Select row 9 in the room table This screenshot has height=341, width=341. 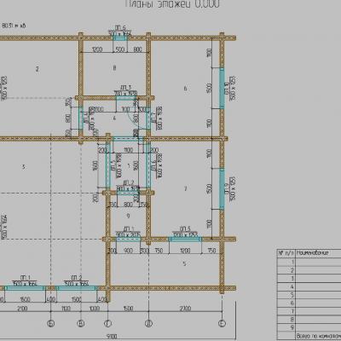pos(309,327)
